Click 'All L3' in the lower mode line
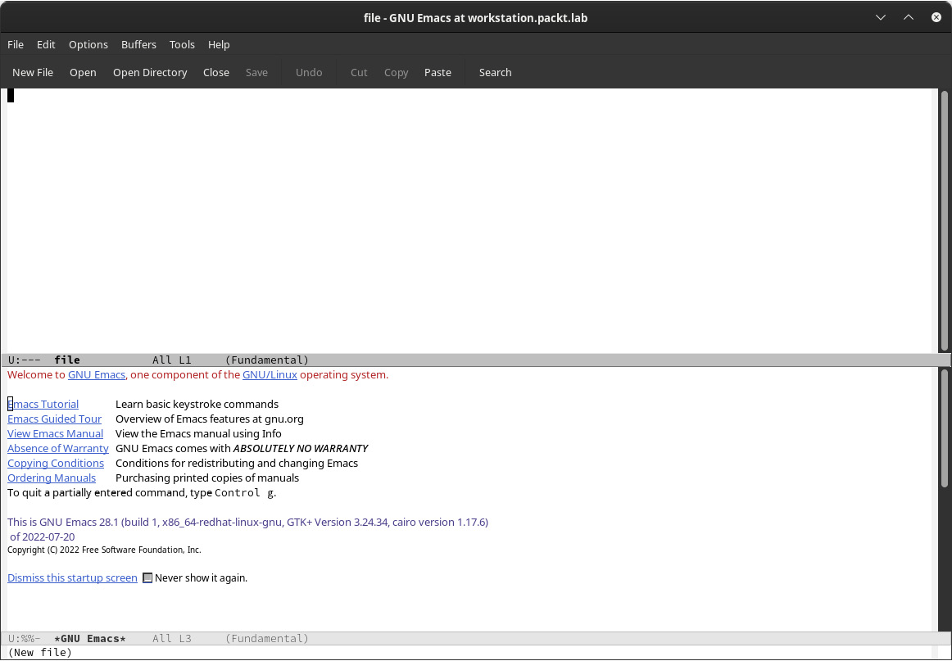Screen dimensions: 952x661 [x=172, y=639]
